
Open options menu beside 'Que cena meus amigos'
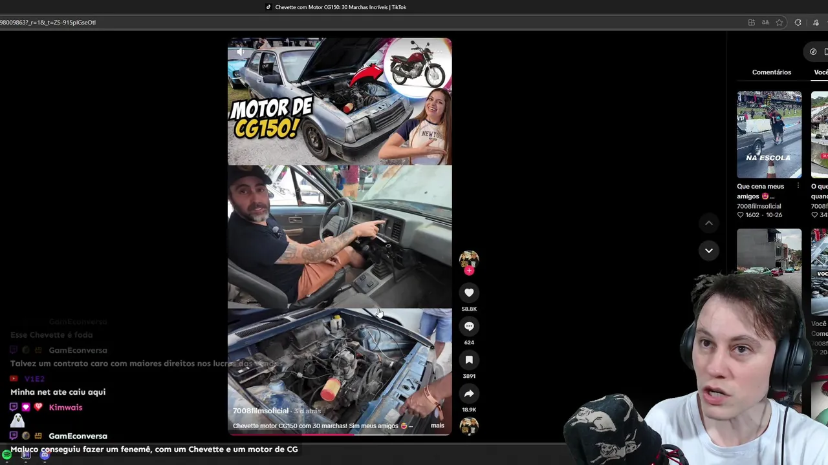point(798,186)
